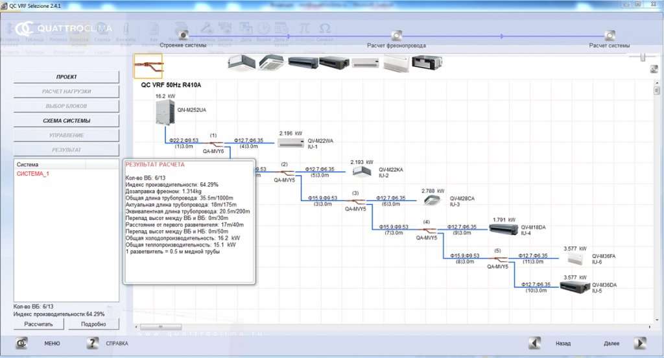Image resolution: width=664 pixels, height=358 pixels.
Task: Select floor unit QV-M36FA IU-6 icon
Action: (575, 257)
